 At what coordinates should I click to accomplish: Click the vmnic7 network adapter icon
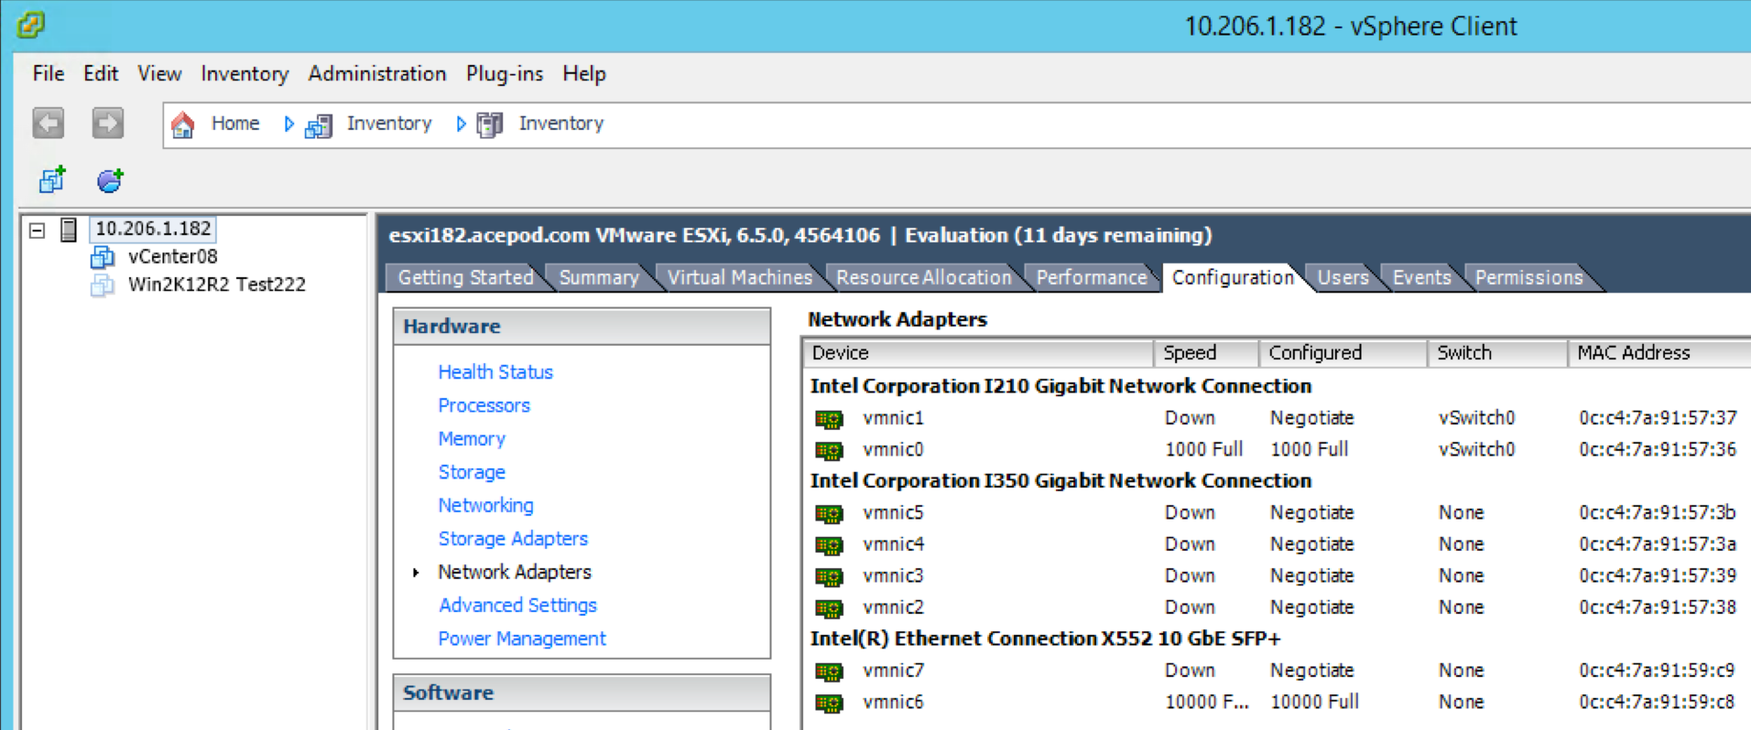tap(829, 671)
